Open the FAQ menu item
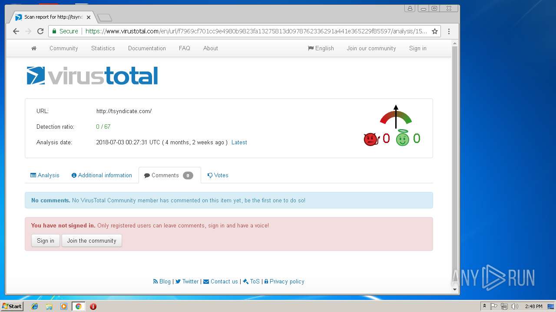The width and height of the screenshot is (556, 312). [x=185, y=48]
